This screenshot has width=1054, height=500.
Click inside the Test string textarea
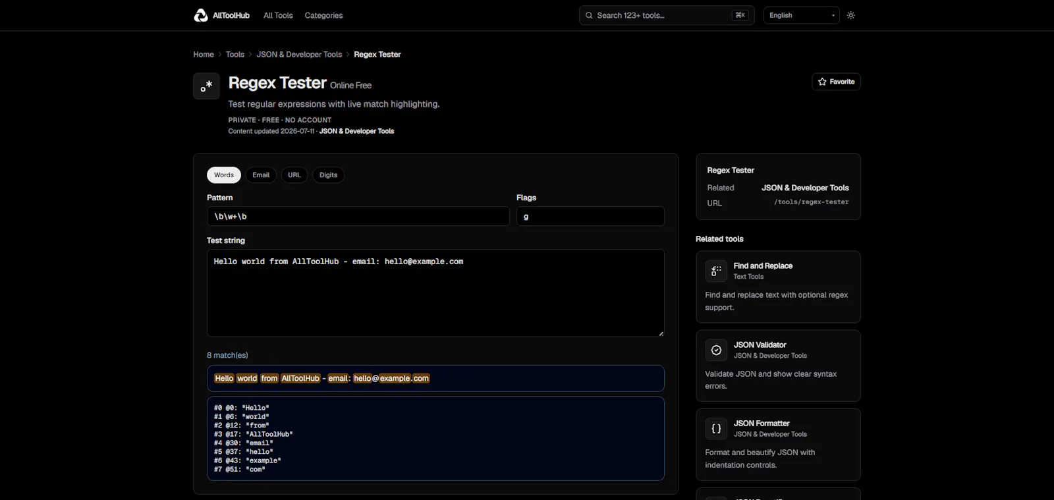(435, 293)
